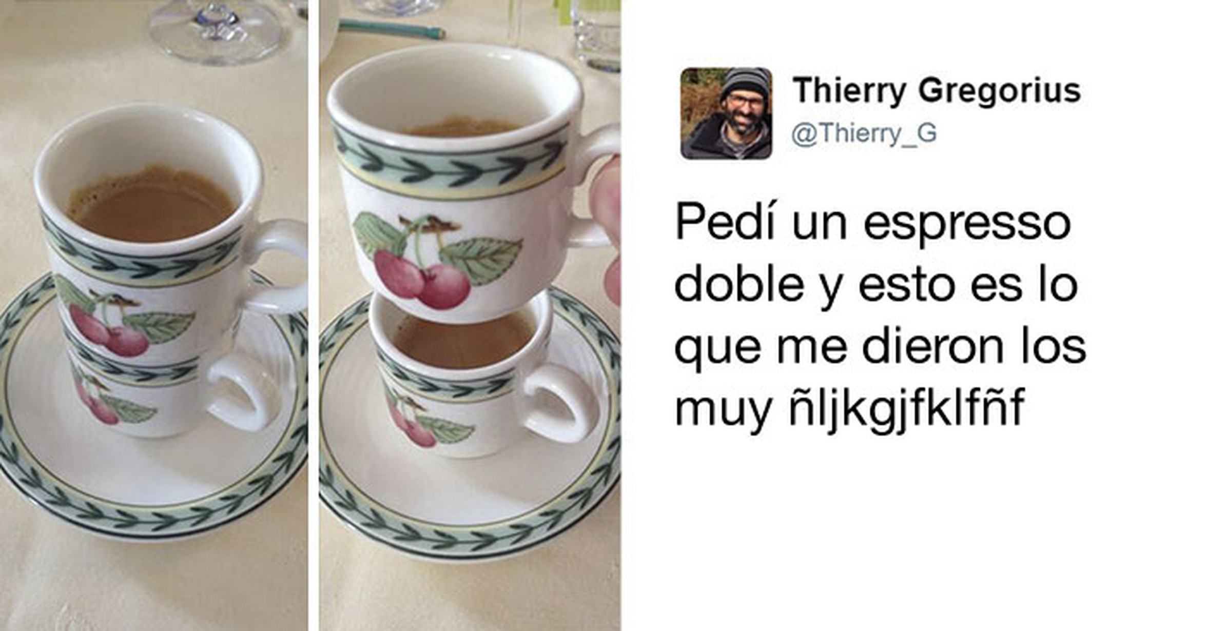1206x631 pixels.
Task: Open the right photo with lifted cup
Action: (x=470, y=316)
